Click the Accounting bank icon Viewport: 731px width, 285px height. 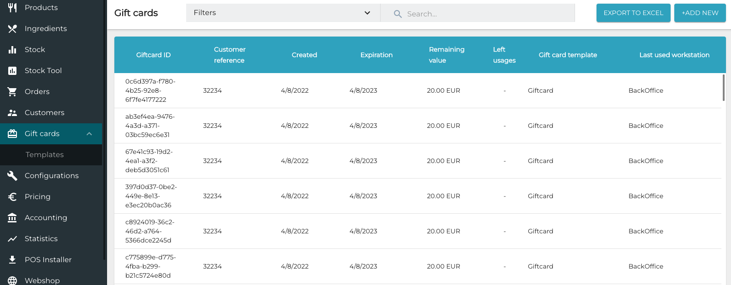pos(12,217)
